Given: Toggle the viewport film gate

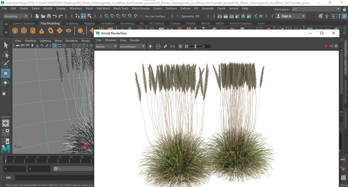Looking at the screenshot, I should [59, 46].
